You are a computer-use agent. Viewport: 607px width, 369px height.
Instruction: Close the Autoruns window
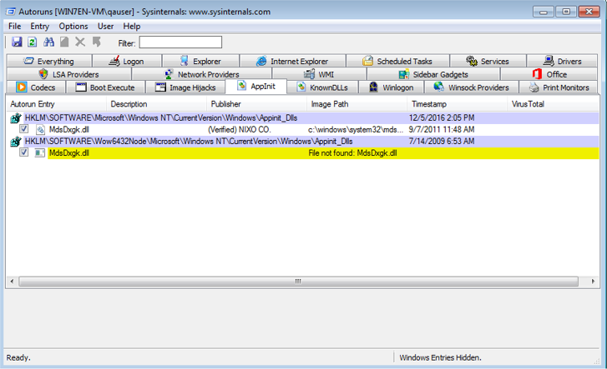(x=589, y=12)
